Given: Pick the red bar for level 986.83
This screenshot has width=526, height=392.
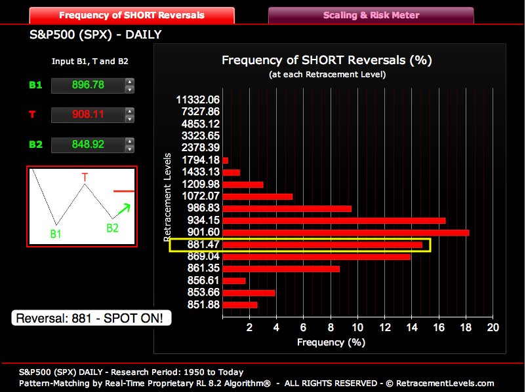Looking at the screenshot, I should (x=287, y=209).
